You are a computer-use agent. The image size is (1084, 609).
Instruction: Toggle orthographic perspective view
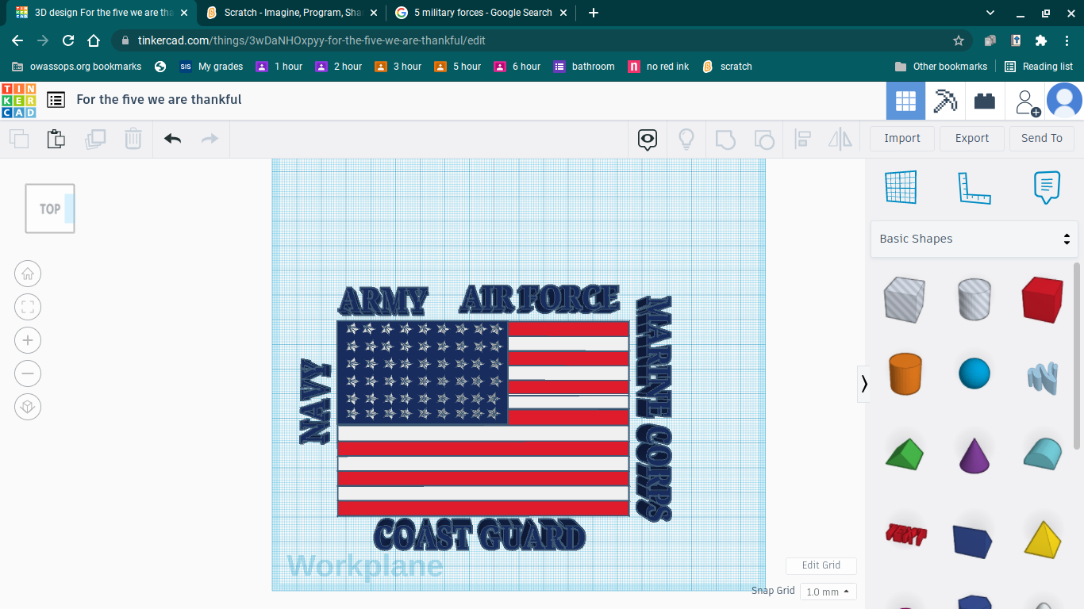point(28,408)
